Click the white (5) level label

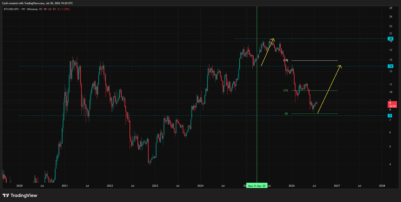tap(286, 61)
